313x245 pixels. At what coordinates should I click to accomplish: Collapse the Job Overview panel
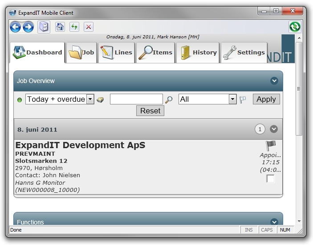(274, 81)
